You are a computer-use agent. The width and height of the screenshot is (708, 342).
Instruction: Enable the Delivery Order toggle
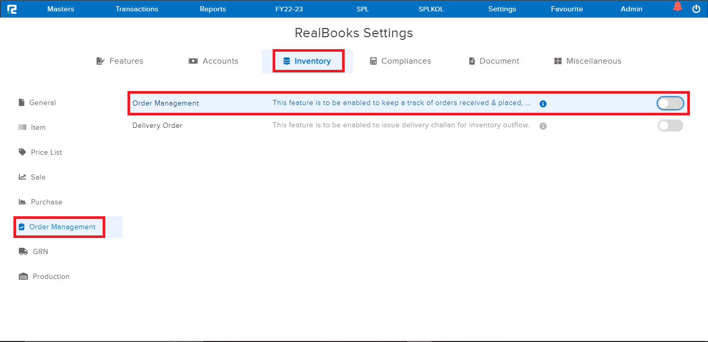coord(670,125)
